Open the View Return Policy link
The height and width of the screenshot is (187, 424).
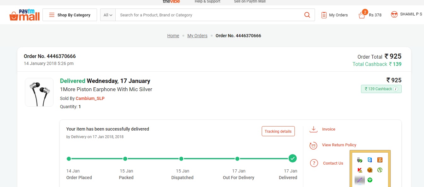(x=339, y=145)
